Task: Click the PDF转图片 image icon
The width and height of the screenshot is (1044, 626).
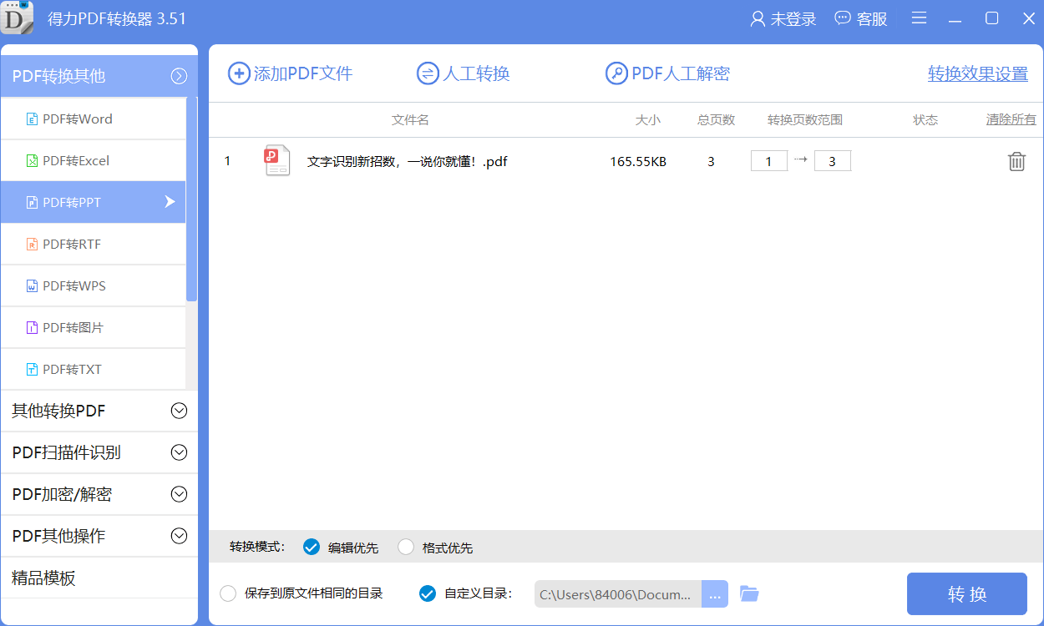Action: (33, 327)
